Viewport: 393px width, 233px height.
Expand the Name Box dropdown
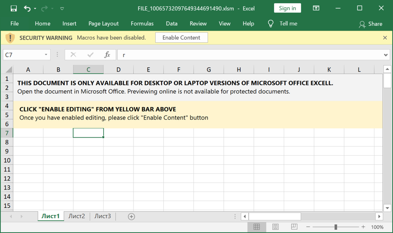tap(46, 55)
